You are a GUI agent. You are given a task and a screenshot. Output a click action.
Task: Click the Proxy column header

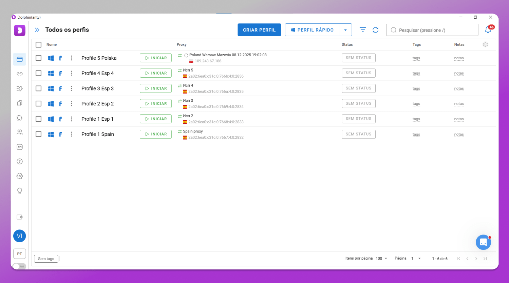(182, 44)
